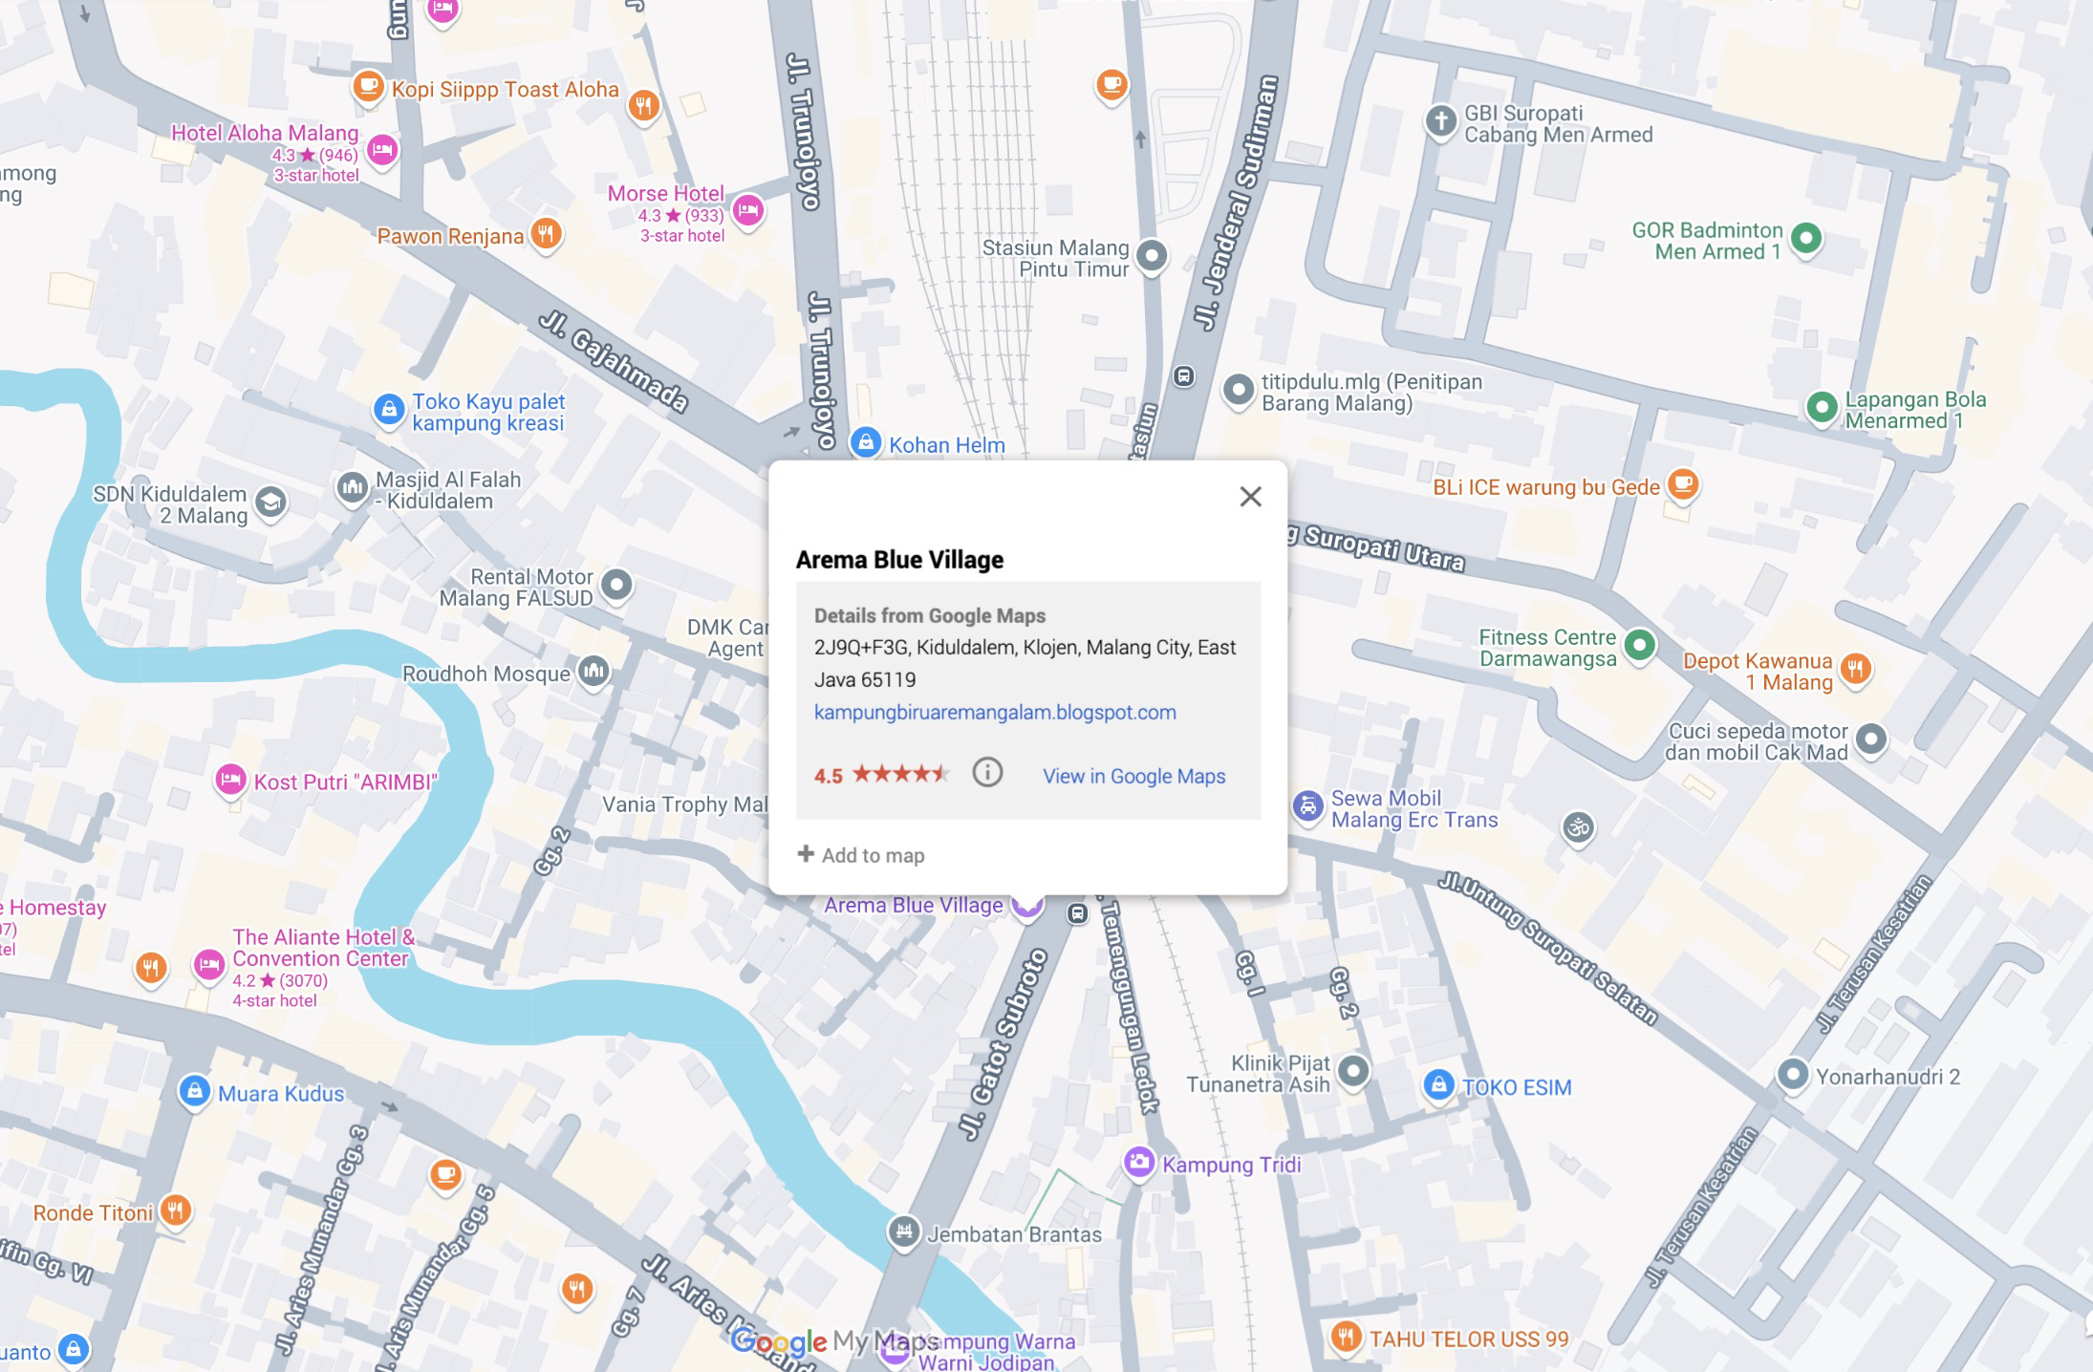Screen dimensions: 2093x1372
Task: Select GBI Suropati church pin
Action: [1440, 121]
